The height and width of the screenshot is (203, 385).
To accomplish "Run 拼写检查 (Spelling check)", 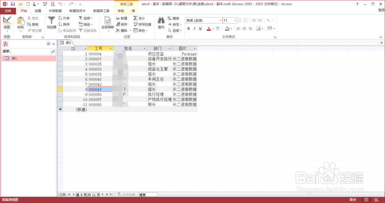I will 142,24.
